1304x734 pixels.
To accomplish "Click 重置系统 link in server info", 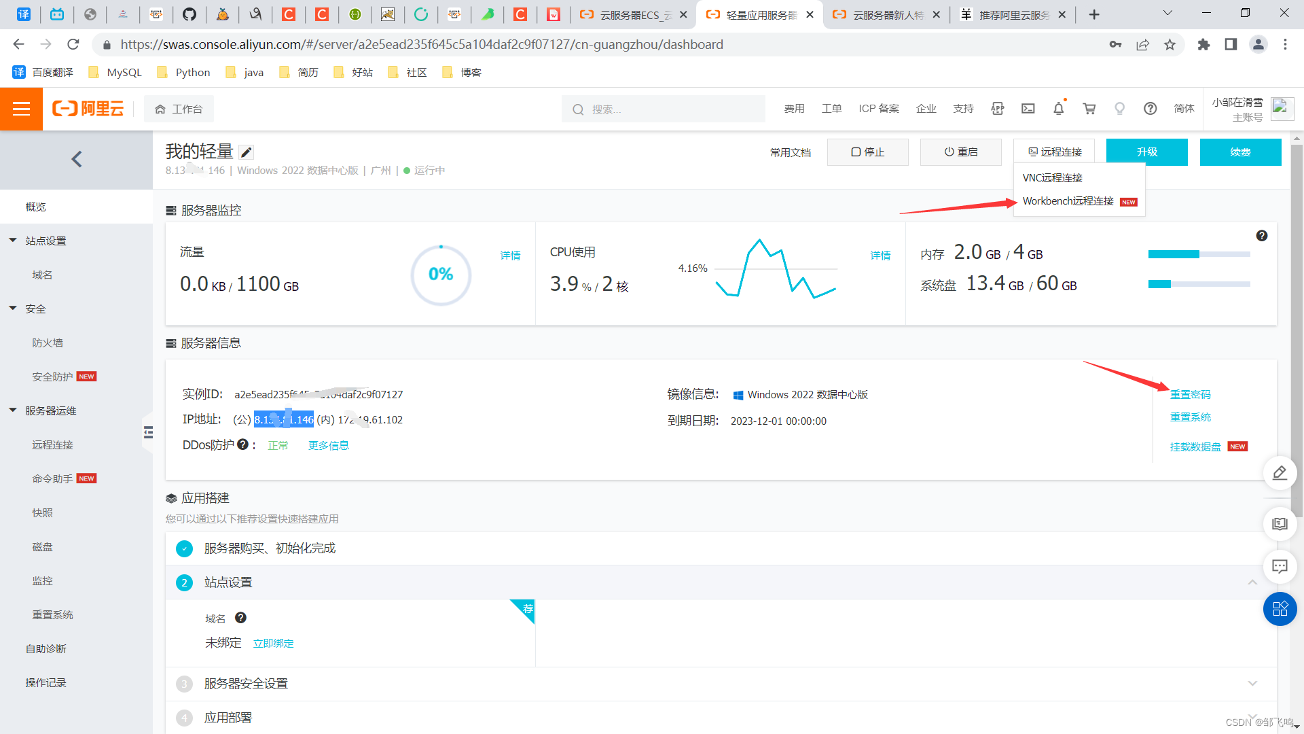I will pyautogui.click(x=1190, y=417).
